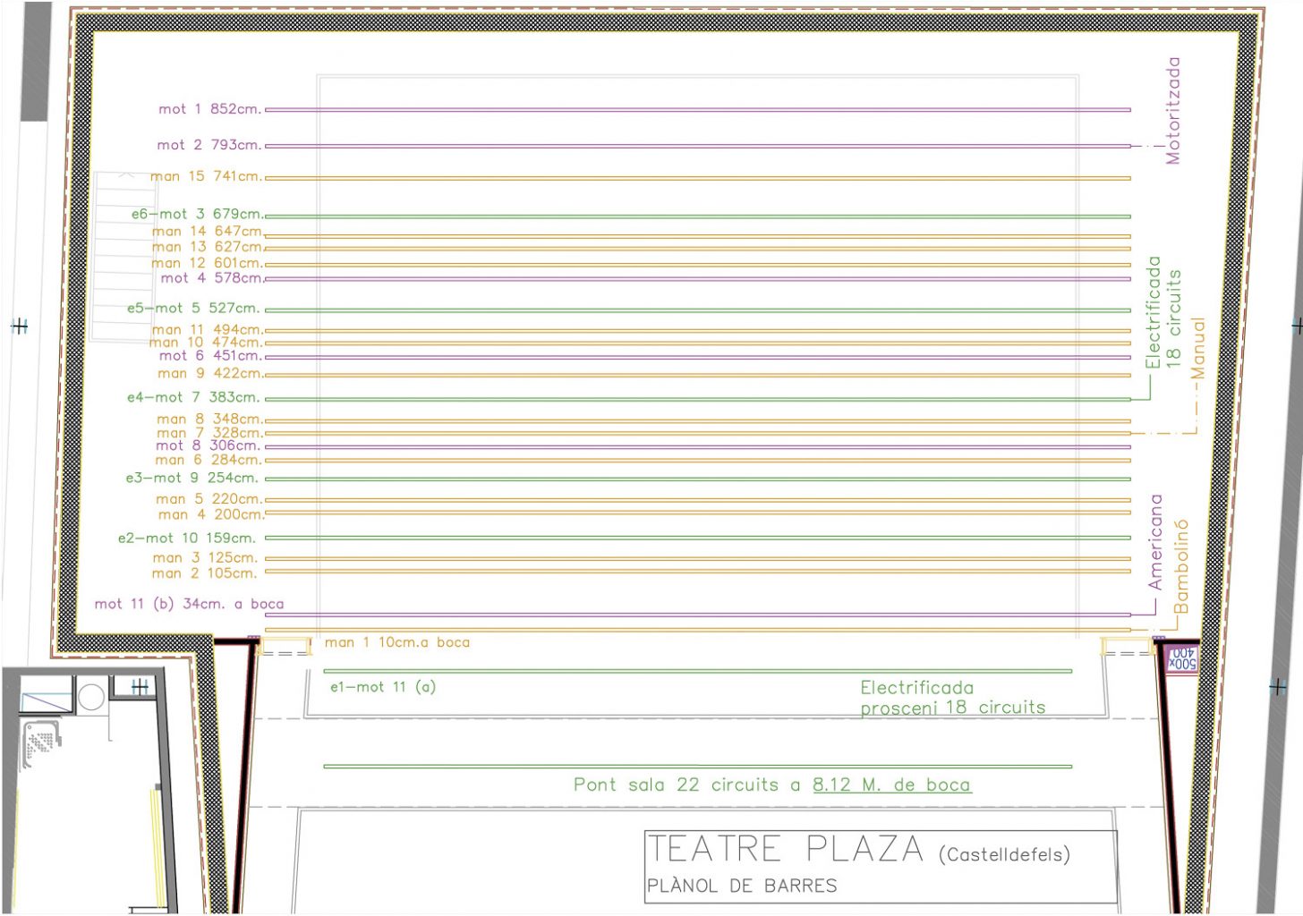Select the mot 1 852cm bar label

(x=209, y=109)
